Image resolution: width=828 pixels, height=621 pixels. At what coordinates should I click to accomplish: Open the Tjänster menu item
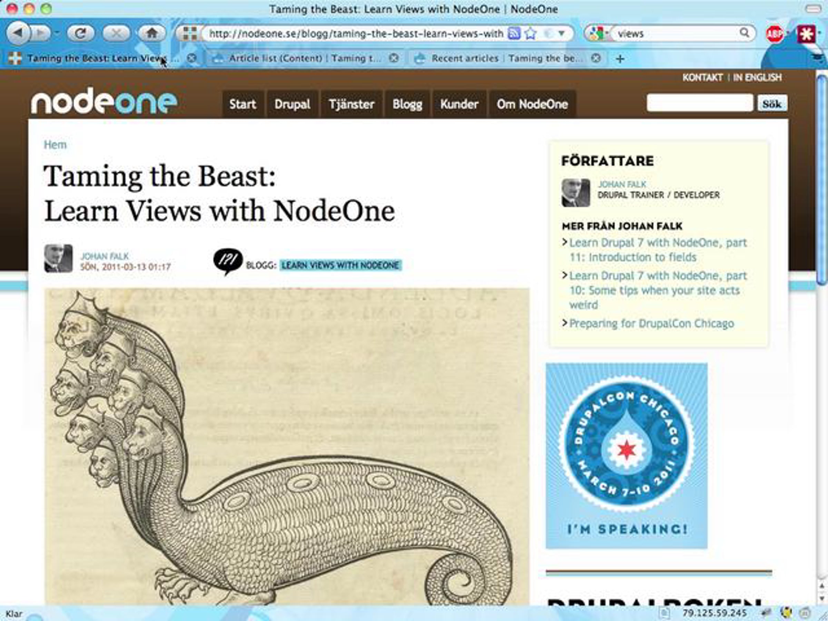point(352,104)
